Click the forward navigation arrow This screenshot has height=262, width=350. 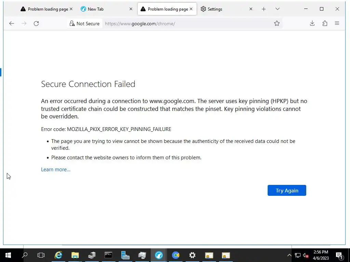24,24
